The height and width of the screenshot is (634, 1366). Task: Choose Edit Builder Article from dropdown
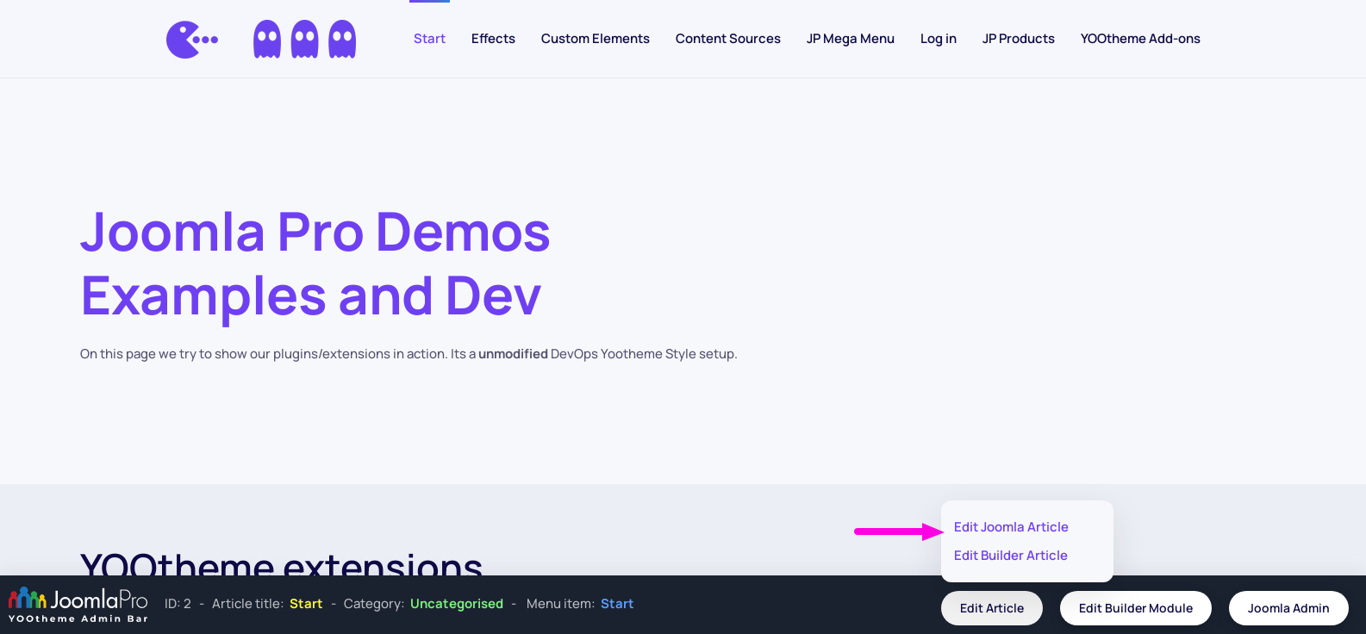pos(1011,556)
